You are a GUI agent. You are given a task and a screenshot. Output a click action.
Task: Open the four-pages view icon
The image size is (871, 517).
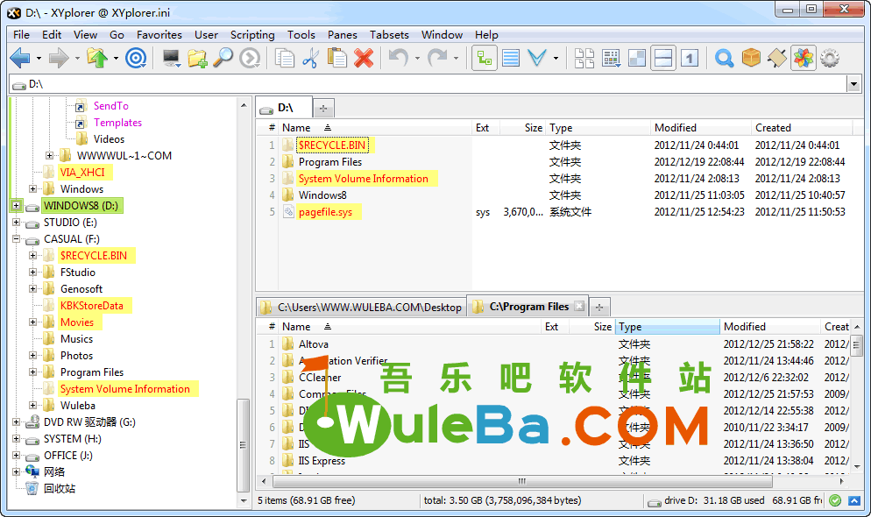(x=584, y=58)
